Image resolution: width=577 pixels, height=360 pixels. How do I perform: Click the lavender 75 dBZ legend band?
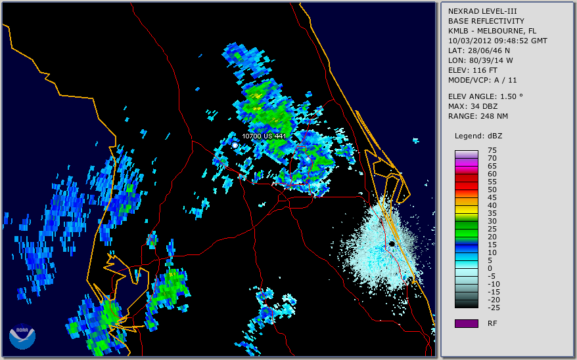(466, 154)
